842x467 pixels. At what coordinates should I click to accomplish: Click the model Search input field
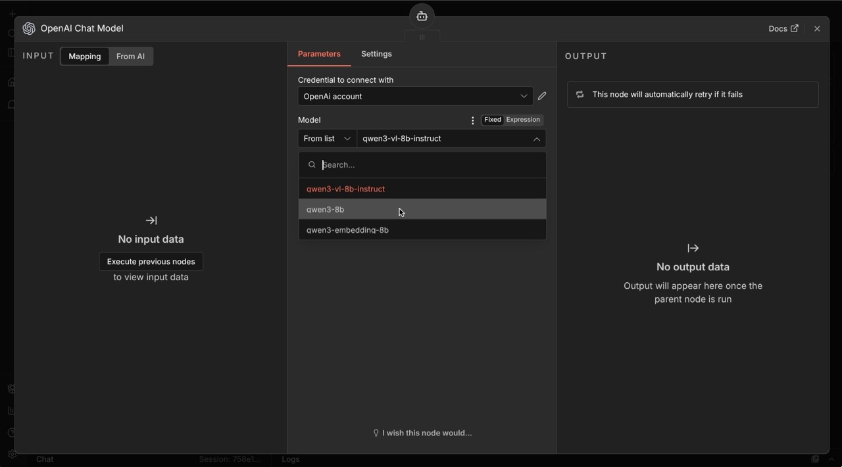pos(422,165)
